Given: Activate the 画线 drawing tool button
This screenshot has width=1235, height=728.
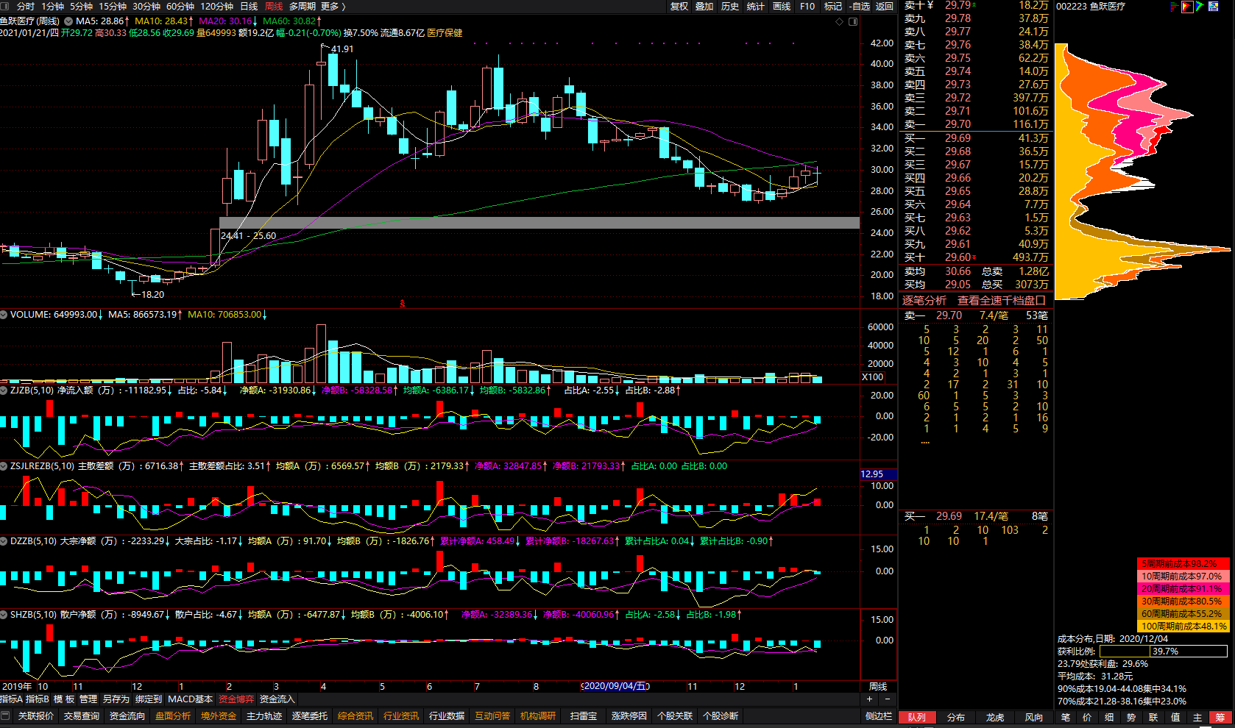Looking at the screenshot, I should pos(782,7).
